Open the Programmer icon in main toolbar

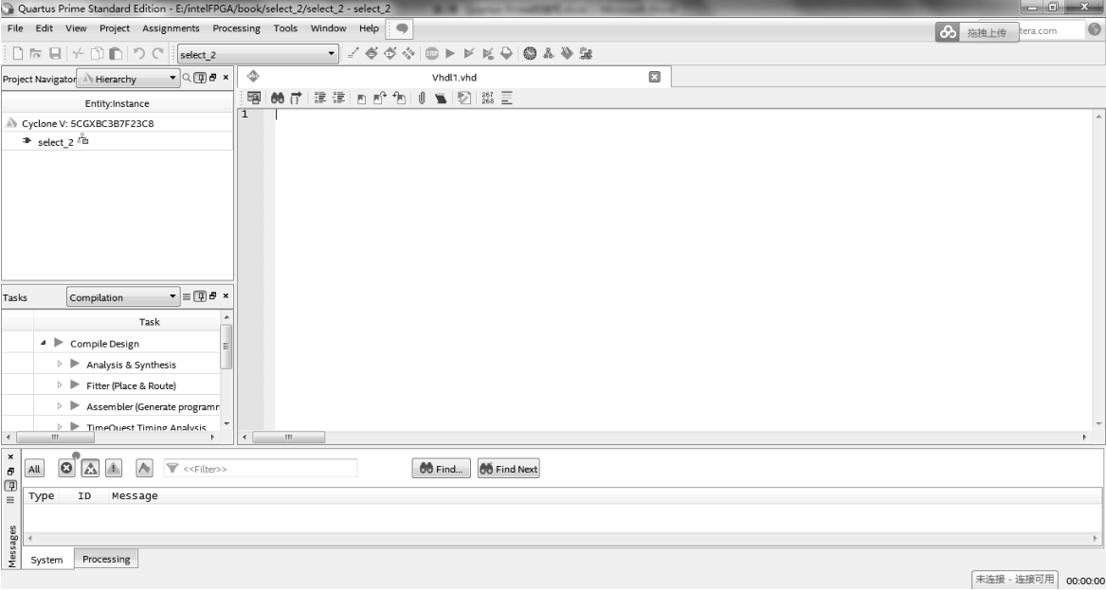click(x=567, y=54)
